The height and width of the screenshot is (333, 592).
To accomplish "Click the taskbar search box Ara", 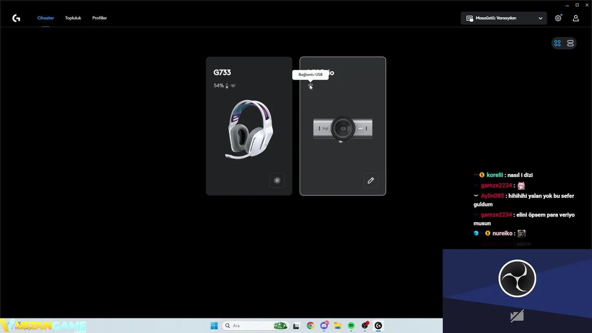I will point(255,326).
